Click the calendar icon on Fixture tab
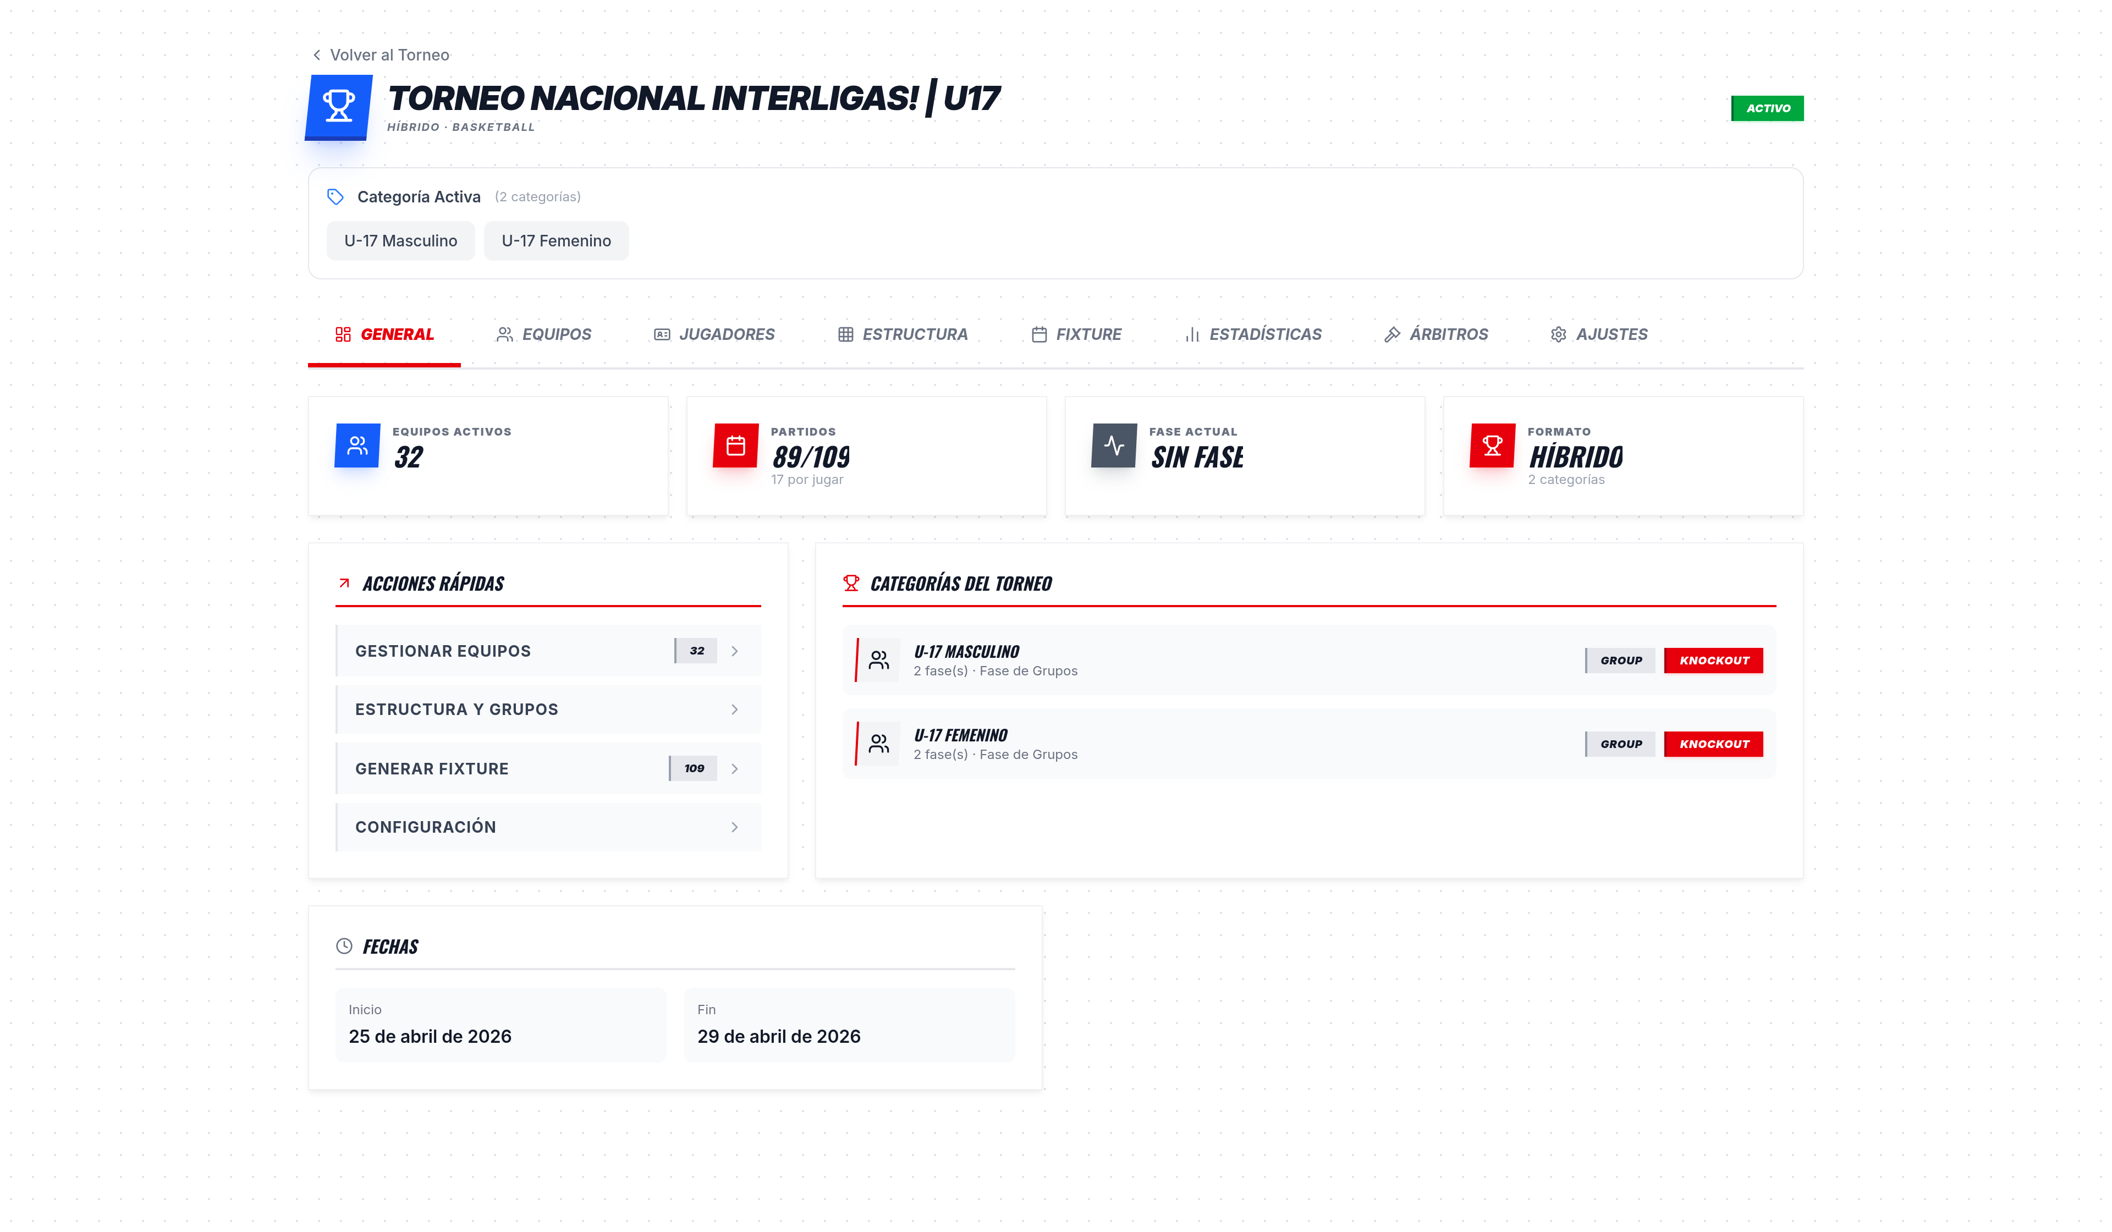 pos(1039,334)
